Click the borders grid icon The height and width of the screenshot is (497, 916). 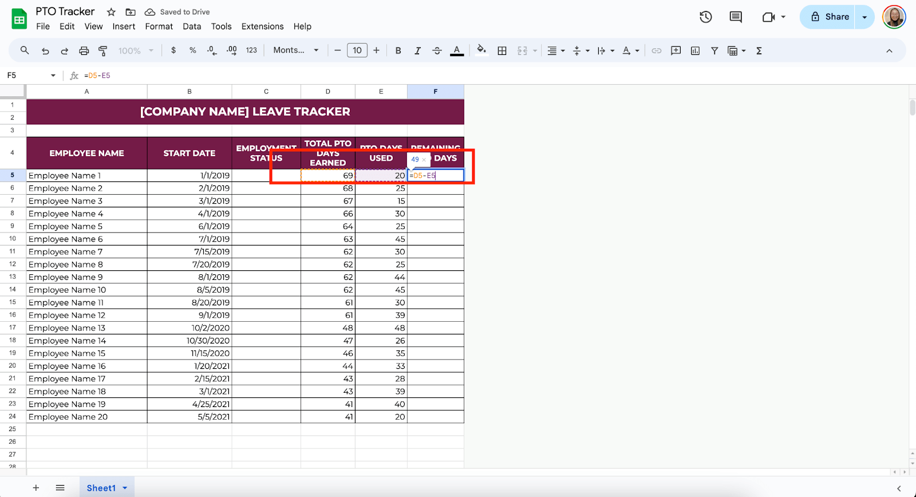pyautogui.click(x=502, y=51)
